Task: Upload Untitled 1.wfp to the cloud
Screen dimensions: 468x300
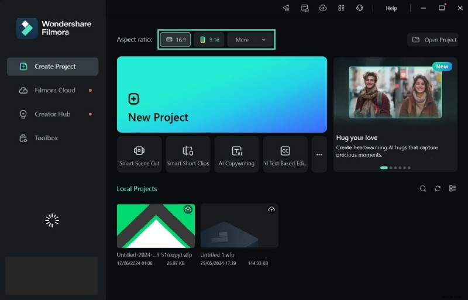Action: pyautogui.click(x=271, y=209)
